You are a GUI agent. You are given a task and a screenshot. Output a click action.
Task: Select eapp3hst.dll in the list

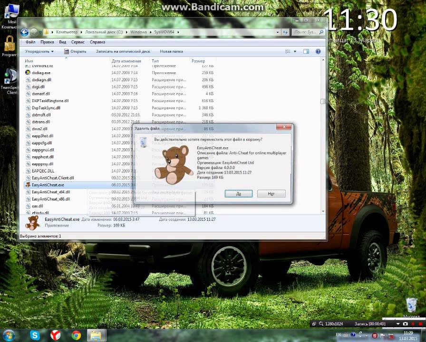(x=43, y=136)
